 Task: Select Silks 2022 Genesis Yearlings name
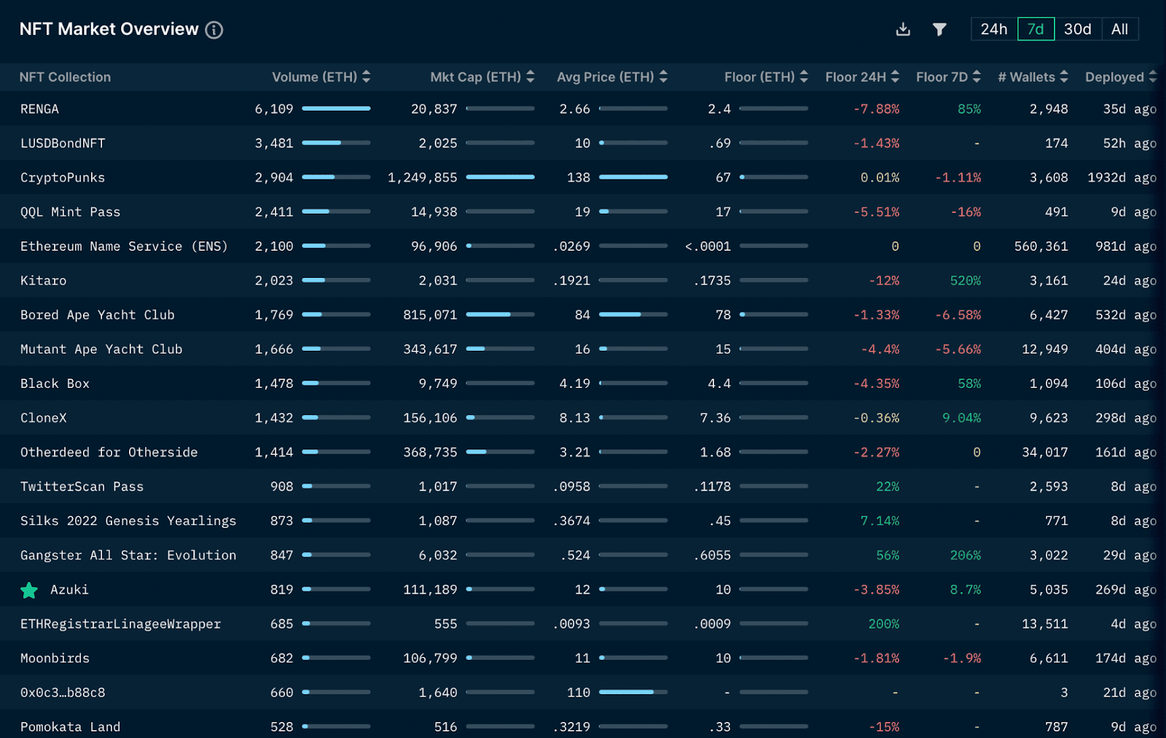128,520
